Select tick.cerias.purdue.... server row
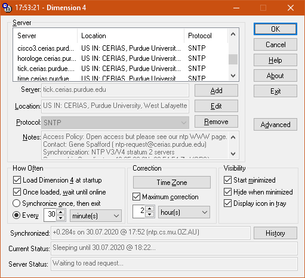 pyautogui.click(x=121, y=69)
